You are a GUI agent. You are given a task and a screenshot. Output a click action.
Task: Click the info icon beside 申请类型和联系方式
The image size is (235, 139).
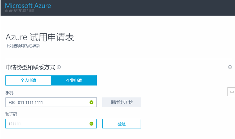(59, 67)
